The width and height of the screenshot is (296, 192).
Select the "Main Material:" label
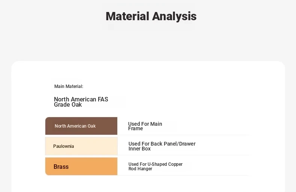point(69,86)
